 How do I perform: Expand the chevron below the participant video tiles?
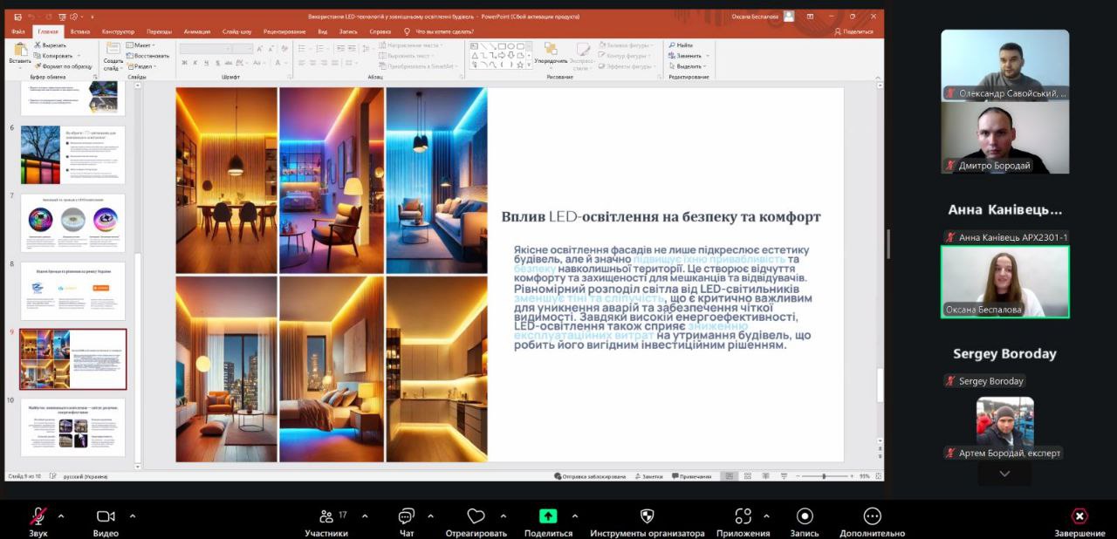tap(1004, 474)
